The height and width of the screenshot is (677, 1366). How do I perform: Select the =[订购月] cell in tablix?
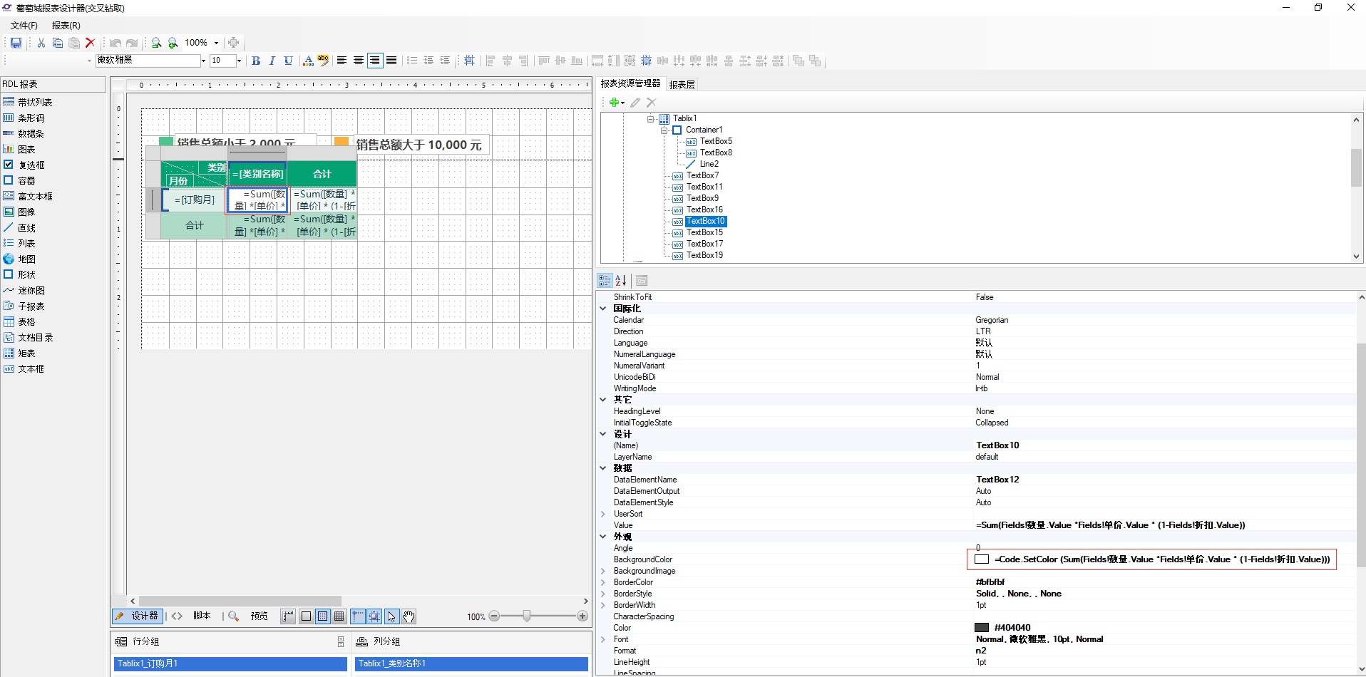[194, 200]
